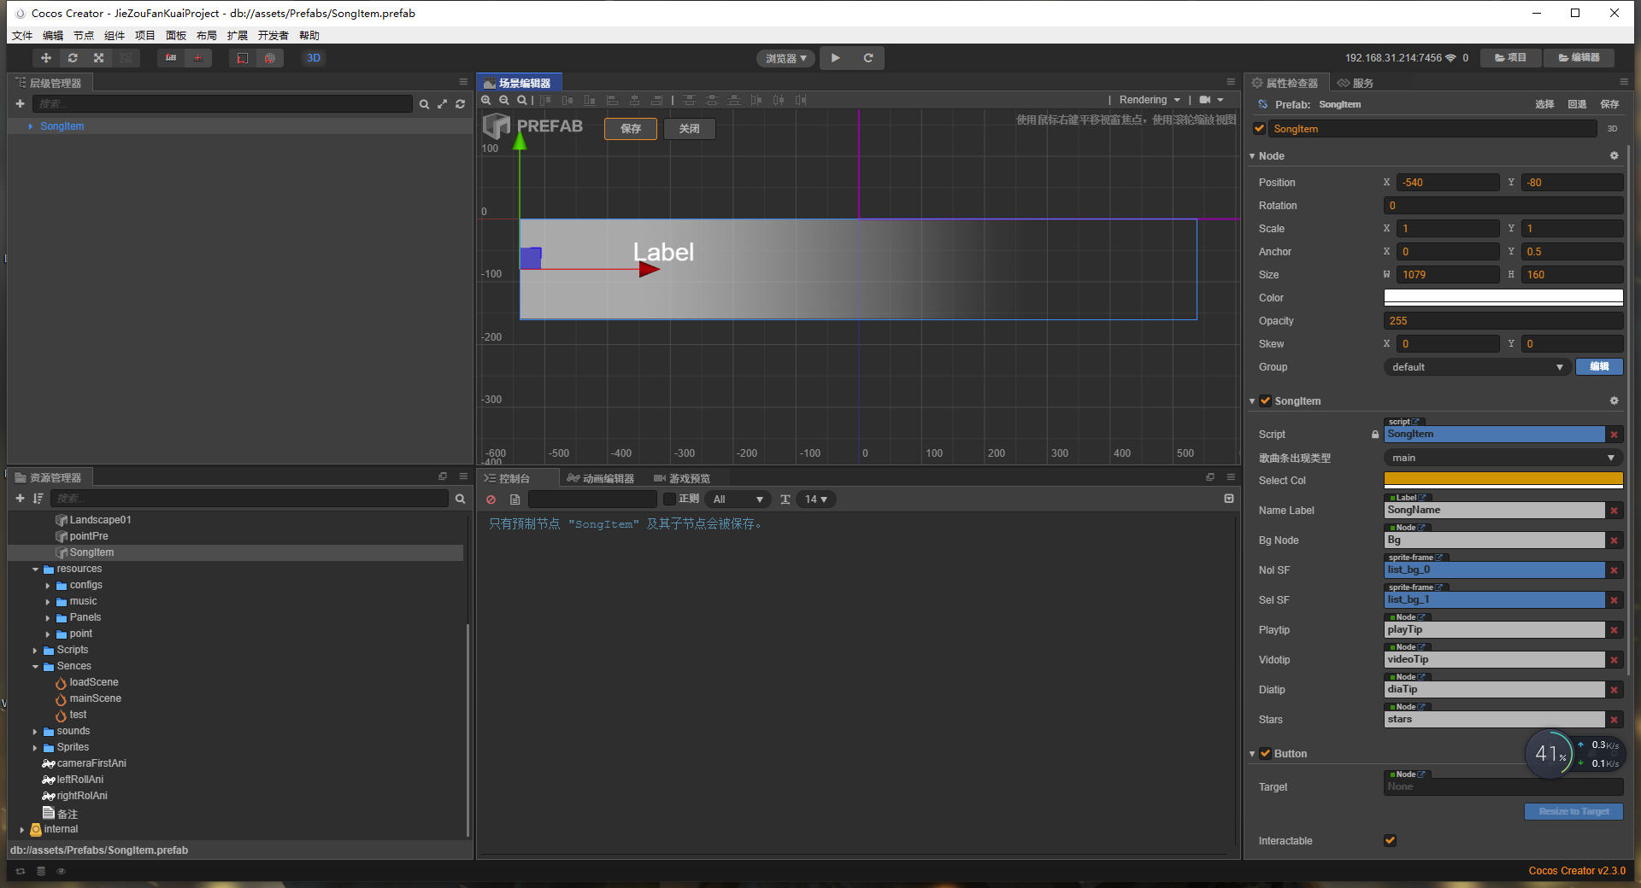Open the console log file

(x=515, y=499)
